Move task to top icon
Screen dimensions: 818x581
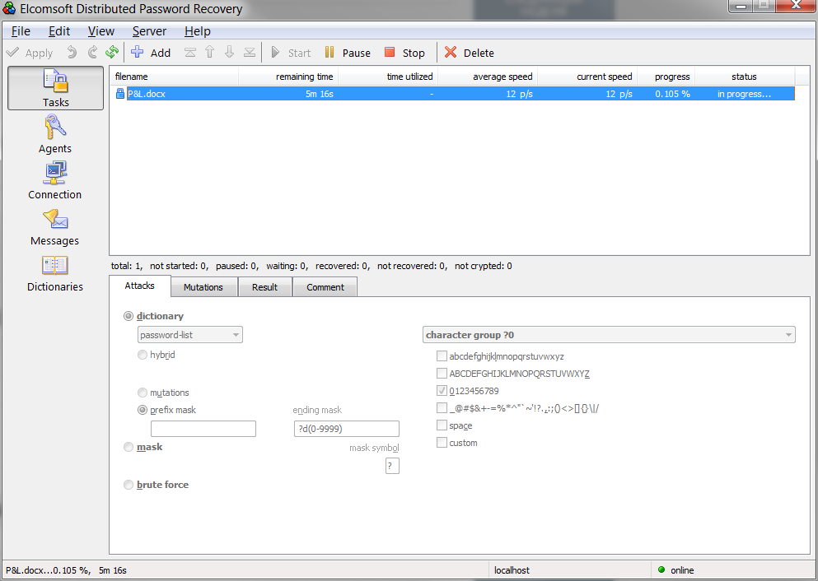[x=190, y=52]
